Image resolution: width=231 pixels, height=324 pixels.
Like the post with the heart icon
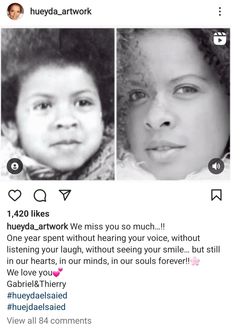click(x=15, y=195)
